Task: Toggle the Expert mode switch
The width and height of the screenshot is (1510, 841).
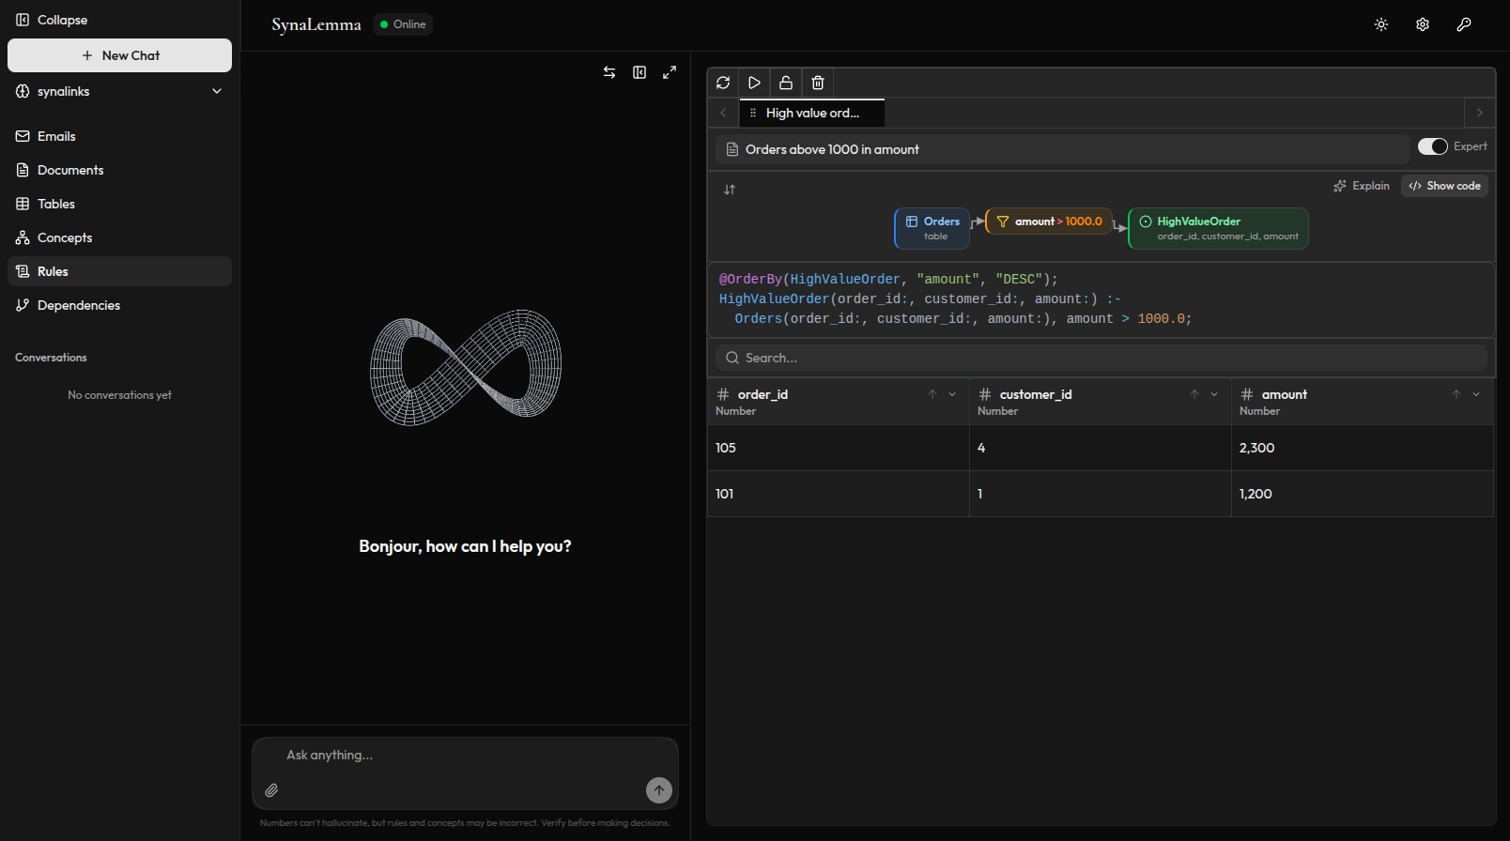Action: point(1433,146)
